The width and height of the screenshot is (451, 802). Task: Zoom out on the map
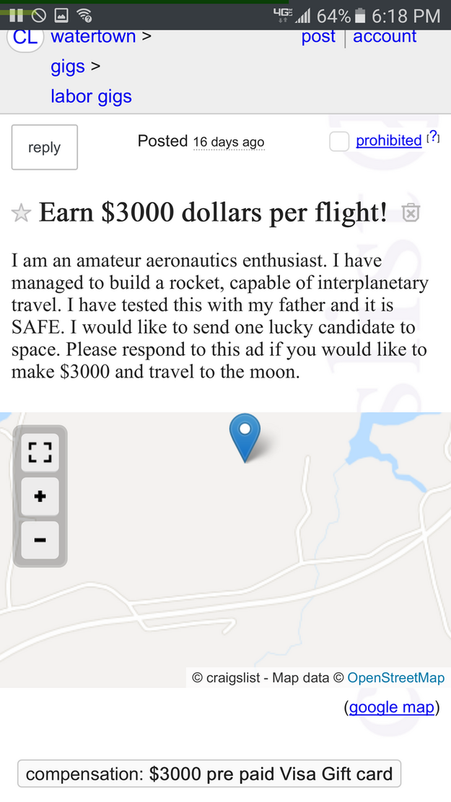tap(40, 539)
